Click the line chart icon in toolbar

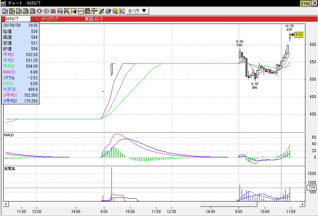tap(81, 11)
